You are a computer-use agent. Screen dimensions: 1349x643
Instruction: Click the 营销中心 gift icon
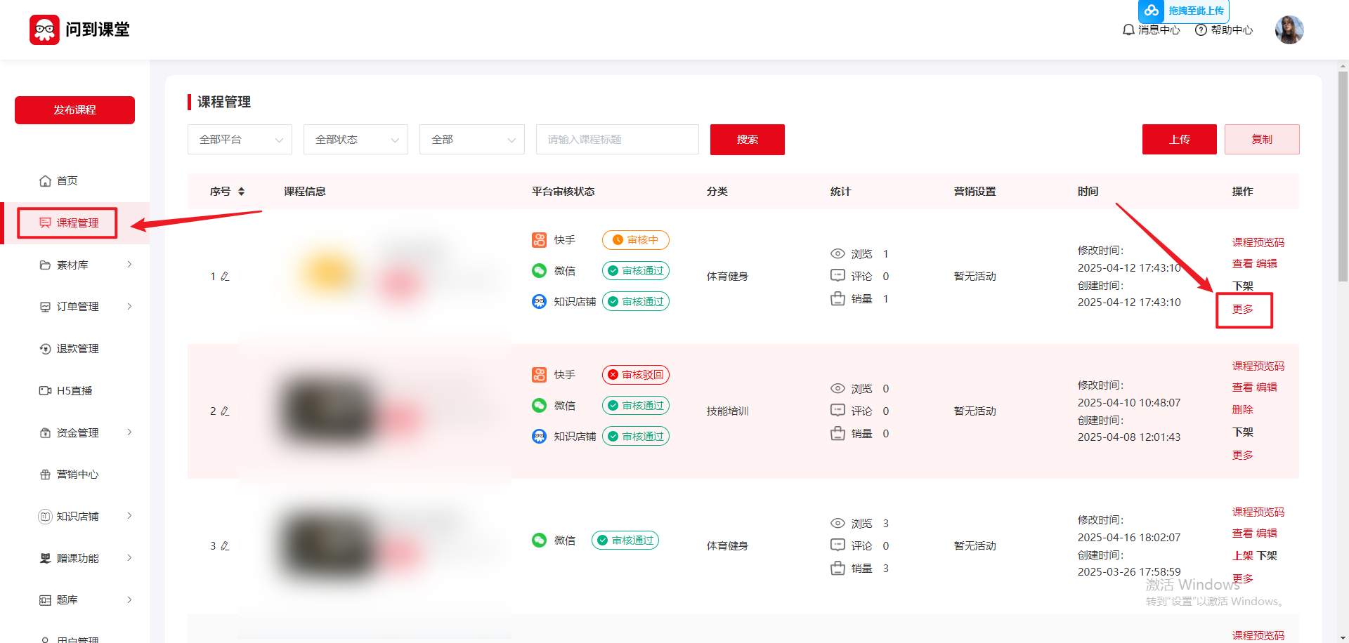(x=45, y=475)
